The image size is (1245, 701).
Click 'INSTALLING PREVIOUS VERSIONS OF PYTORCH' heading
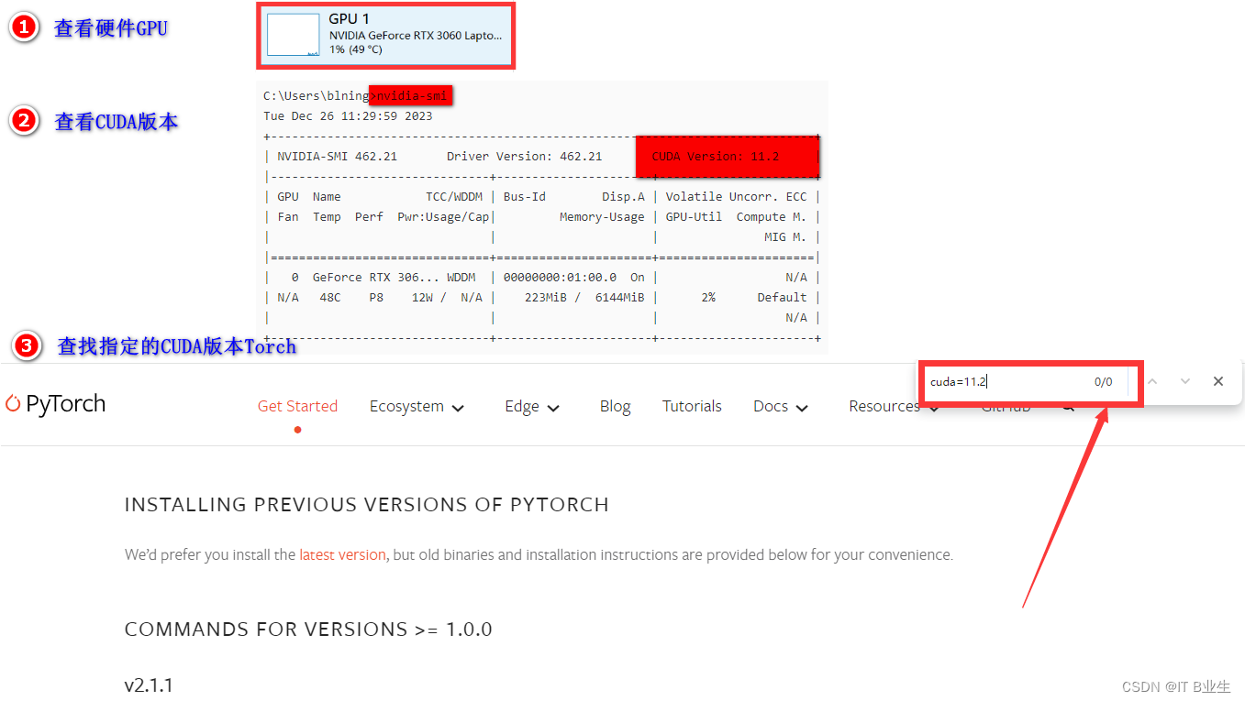click(x=366, y=505)
